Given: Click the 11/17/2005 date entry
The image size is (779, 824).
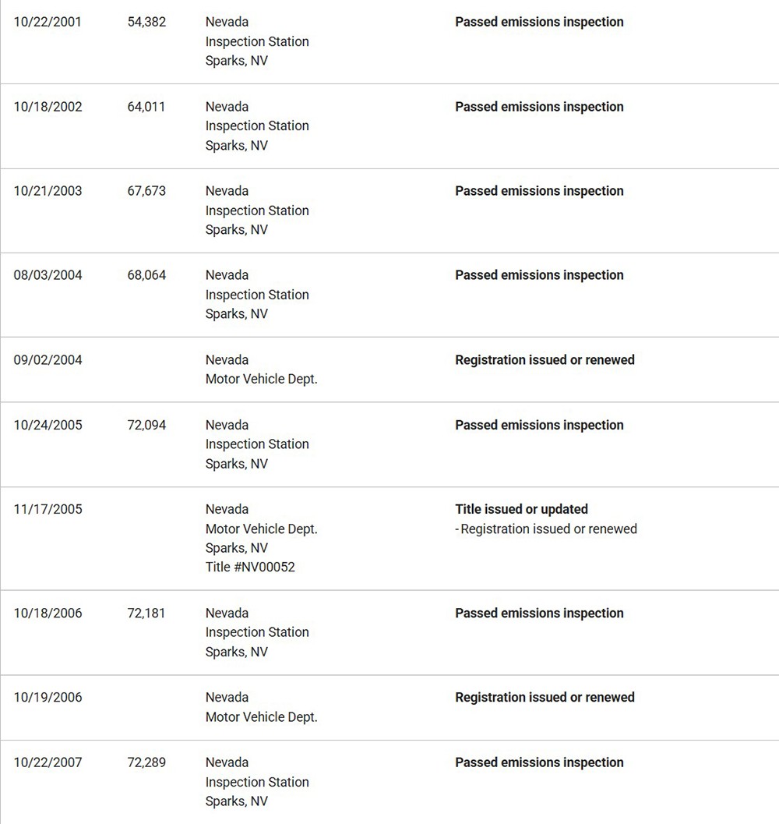Looking at the screenshot, I should tap(48, 510).
